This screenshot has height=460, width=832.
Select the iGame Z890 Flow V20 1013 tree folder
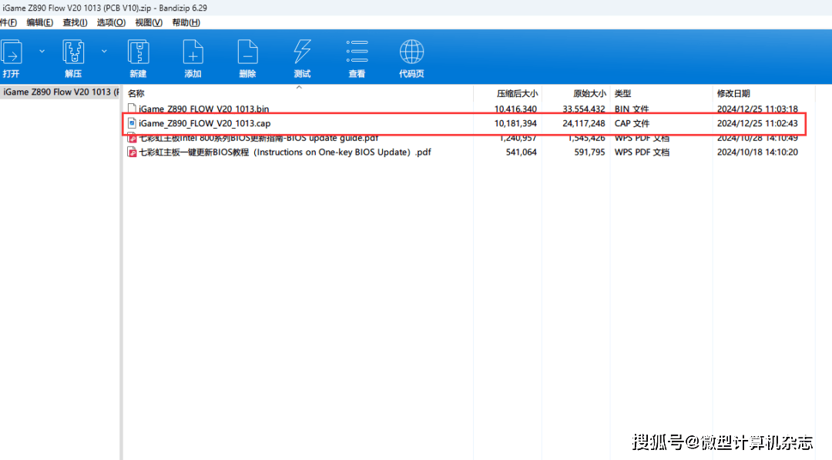pyautogui.click(x=60, y=92)
